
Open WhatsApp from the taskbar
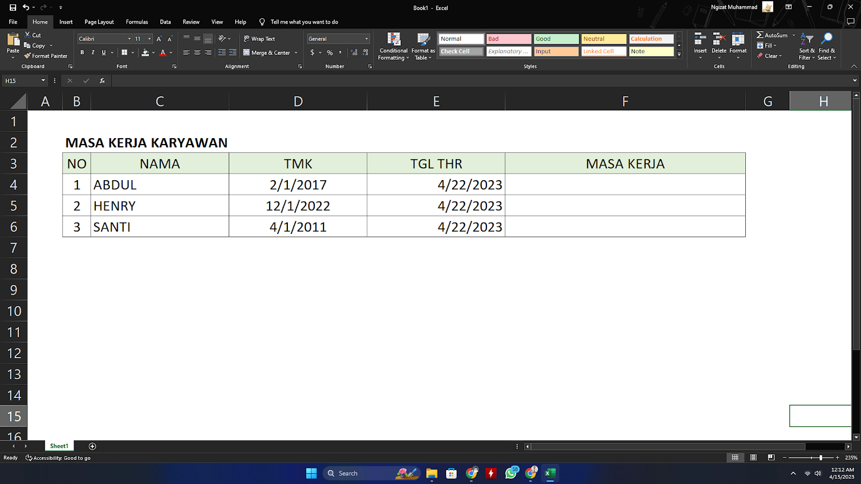(x=511, y=473)
